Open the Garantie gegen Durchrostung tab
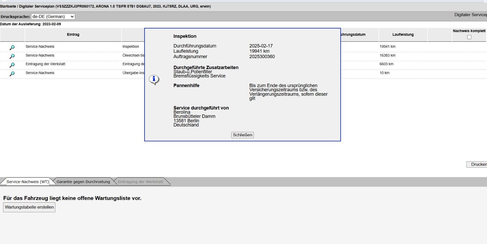The width and height of the screenshot is (487, 244). [83, 182]
